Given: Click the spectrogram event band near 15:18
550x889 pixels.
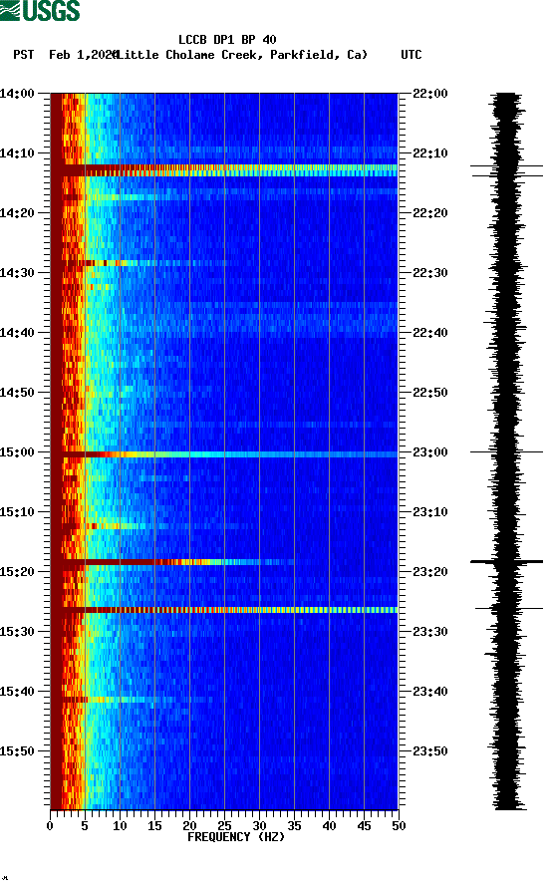Looking at the screenshot, I should 172,562.
